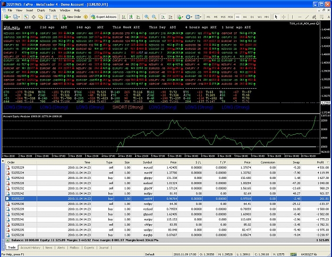Viewport: 332px width, 257px height.
Task: Select the M15 timeframe
Action: coord(223,17)
